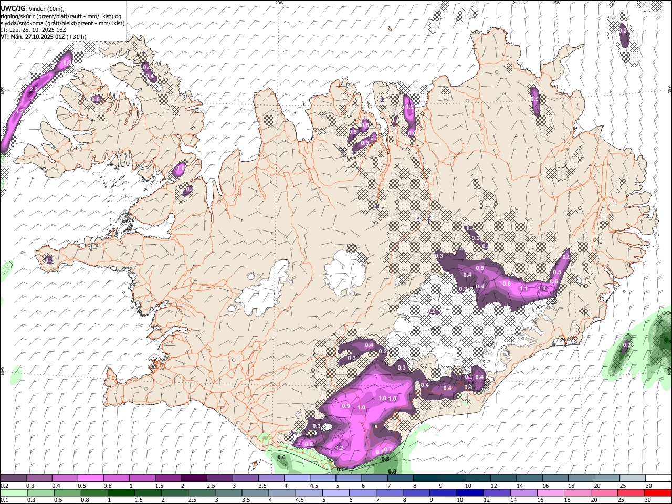
Task: Click the "2.2" value in the northwest offshore band
Action: (34, 90)
